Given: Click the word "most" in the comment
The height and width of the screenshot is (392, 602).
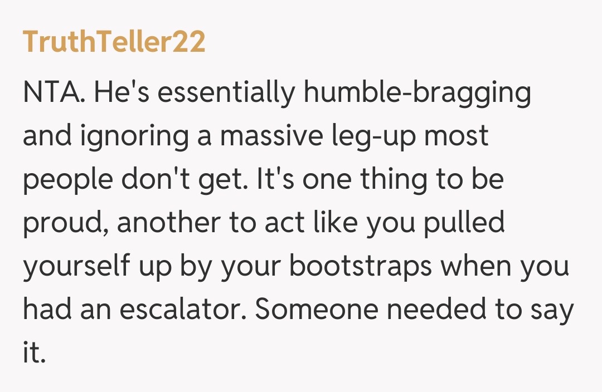Looking at the screenshot, I should (456, 136).
